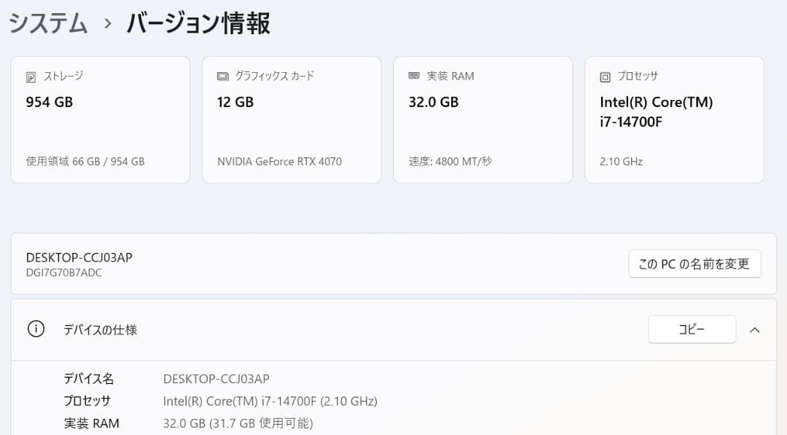Screen dimensions: 787x435
Task: Click the バージョン情報 page title
Action: tap(197, 23)
